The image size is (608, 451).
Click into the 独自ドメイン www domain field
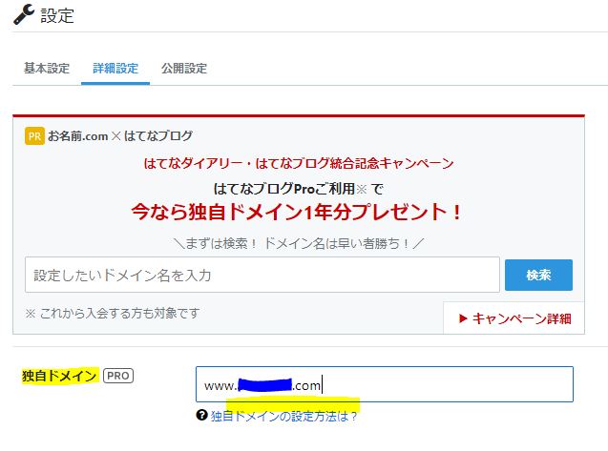(x=385, y=384)
